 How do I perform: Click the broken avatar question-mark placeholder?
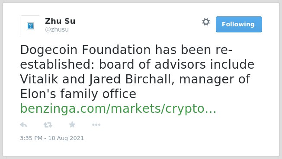click(x=30, y=26)
